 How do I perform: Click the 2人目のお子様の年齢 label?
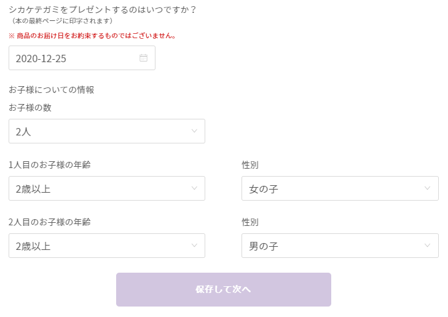[50, 222]
